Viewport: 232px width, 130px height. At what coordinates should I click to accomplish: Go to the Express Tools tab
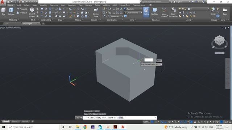click(x=125, y=5)
